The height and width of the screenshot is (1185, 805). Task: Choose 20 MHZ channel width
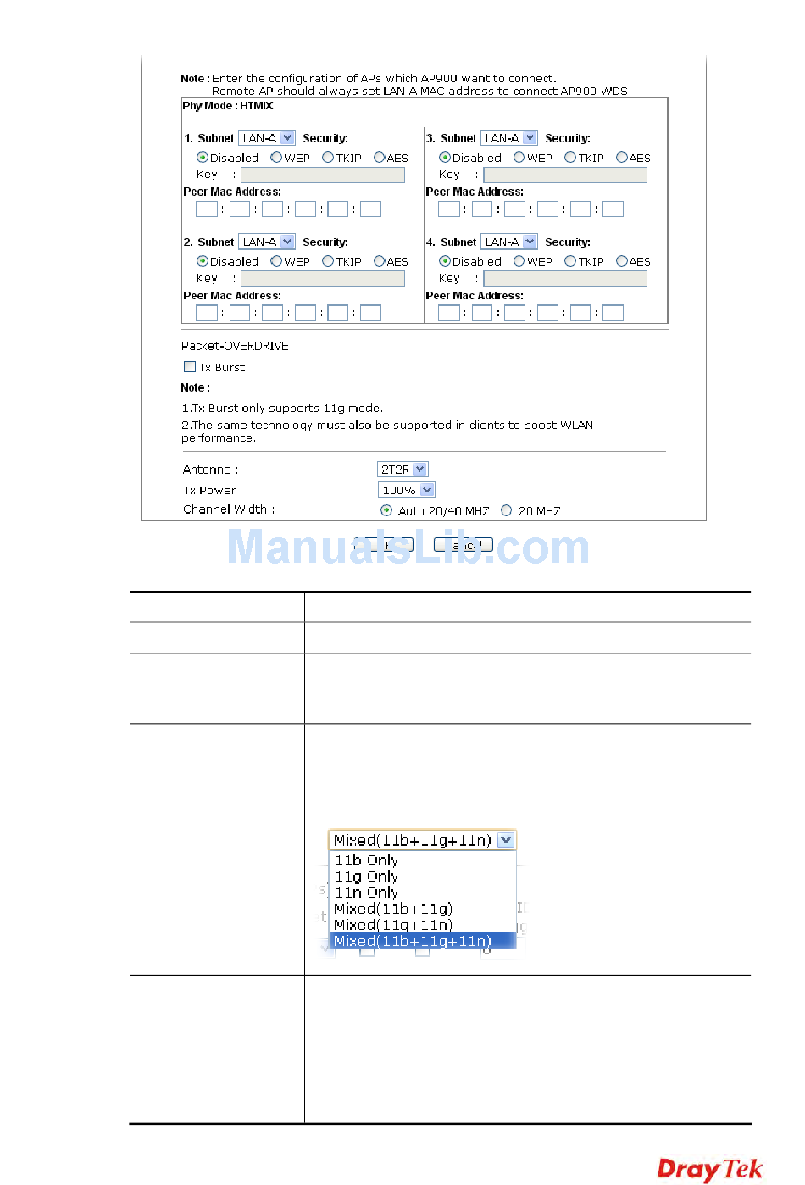click(507, 510)
